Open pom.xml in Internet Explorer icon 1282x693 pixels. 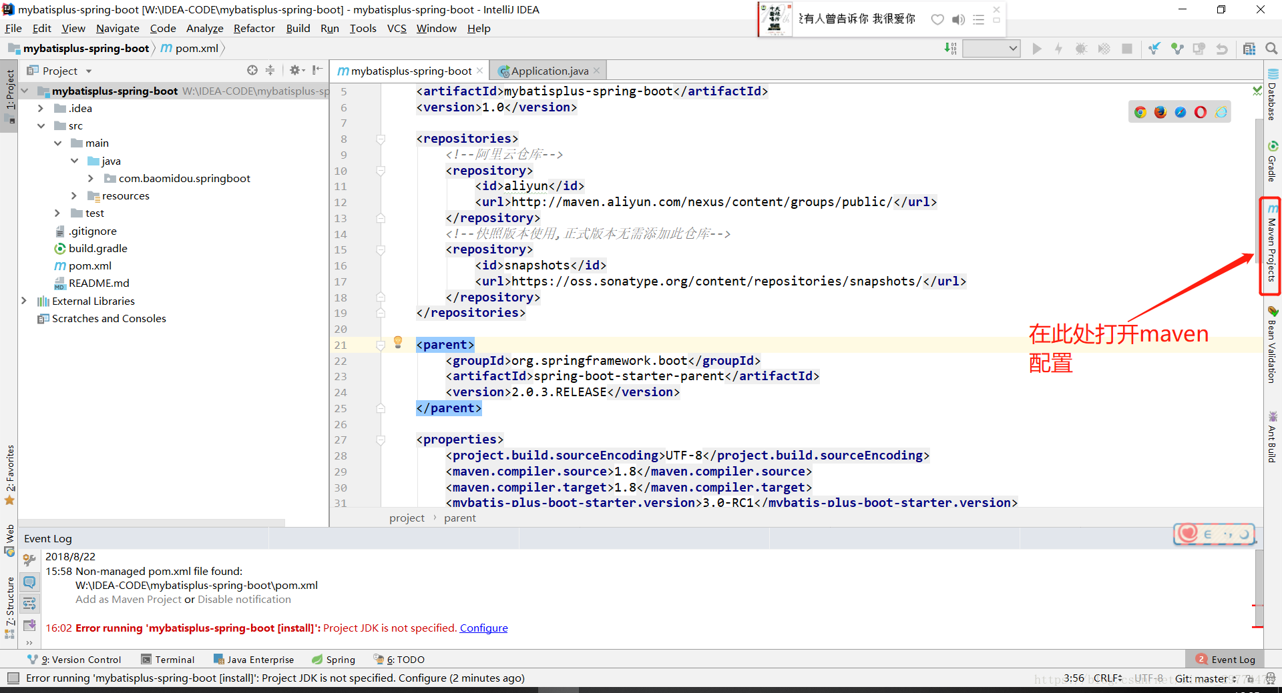1221,112
